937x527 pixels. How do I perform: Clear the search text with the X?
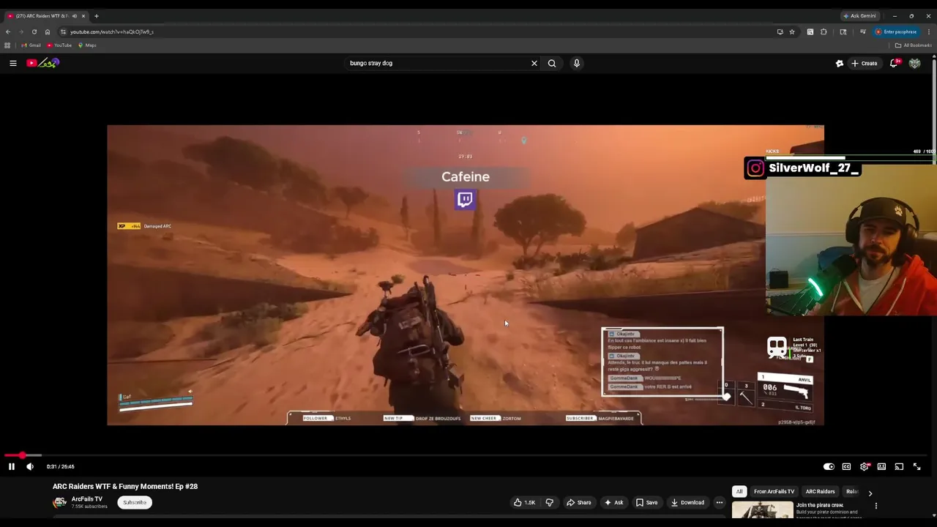[x=534, y=63]
